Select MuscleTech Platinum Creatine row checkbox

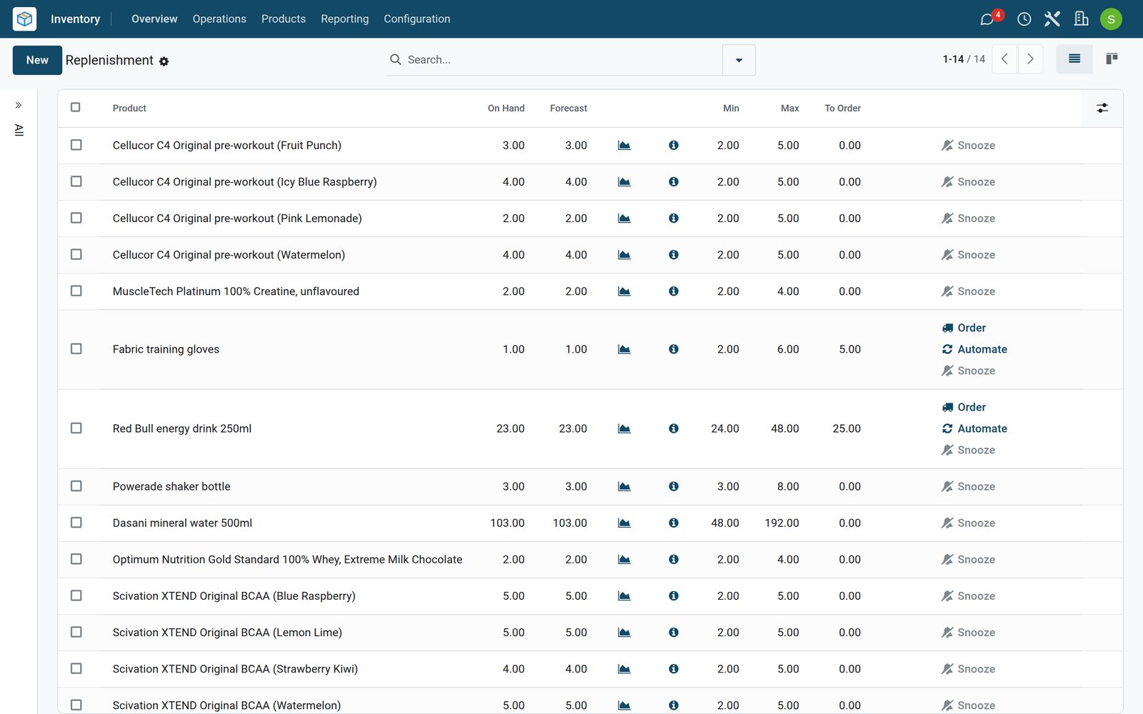click(x=76, y=291)
